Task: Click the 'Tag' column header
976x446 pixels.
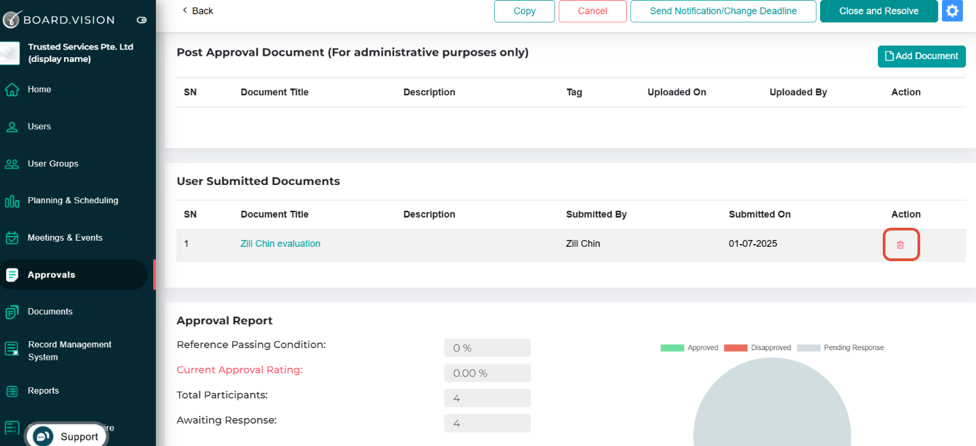Action: tap(574, 92)
